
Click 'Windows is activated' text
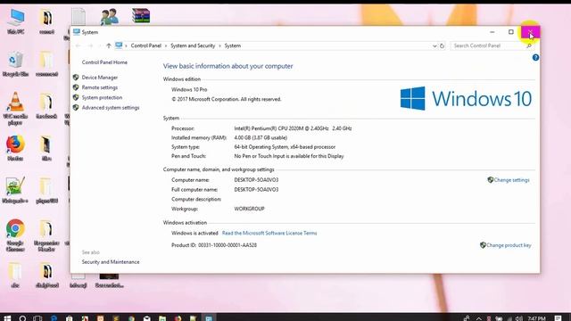pyautogui.click(x=194, y=234)
